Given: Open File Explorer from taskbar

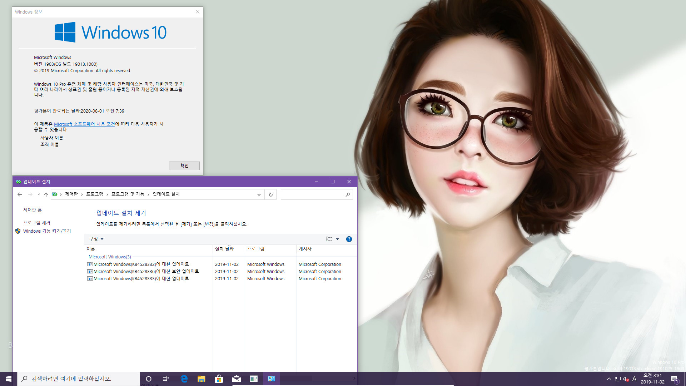Looking at the screenshot, I should (x=201, y=378).
